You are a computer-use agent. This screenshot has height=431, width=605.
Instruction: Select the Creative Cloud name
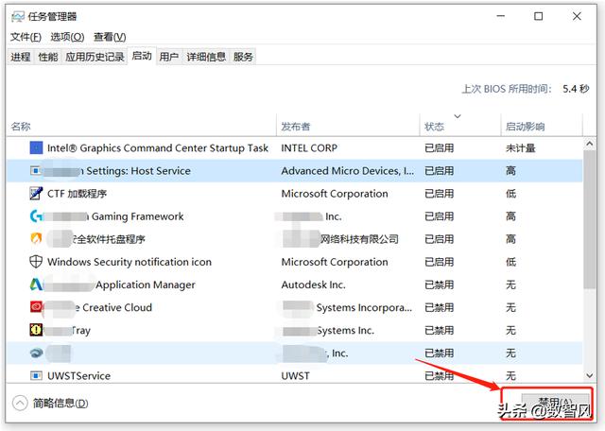pyautogui.click(x=117, y=307)
